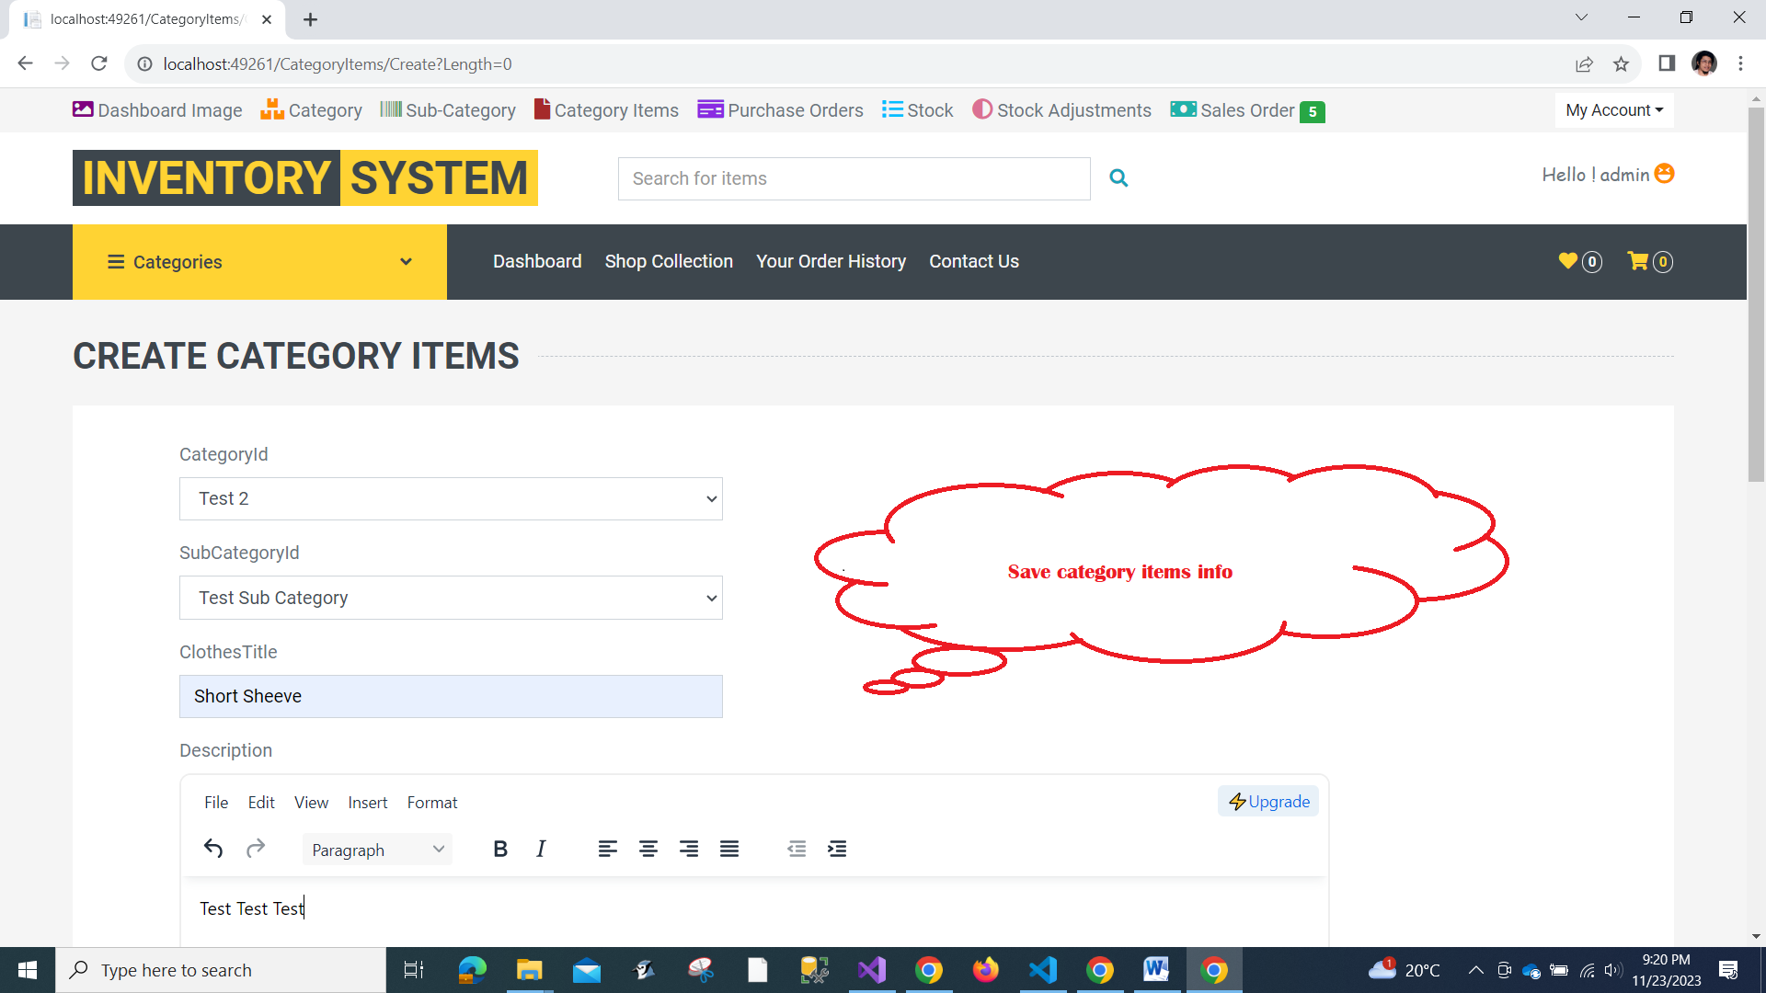Go to Purchase Orders link
1766x993 pixels.
pyautogui.click(x=780, y=110)
